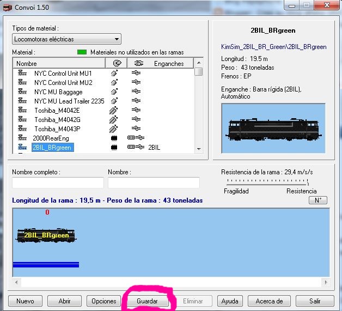The height and width of the screenshot is (311, 342).
Task: Click the Convoi app icon in title bar
Action: click(8, 8)
